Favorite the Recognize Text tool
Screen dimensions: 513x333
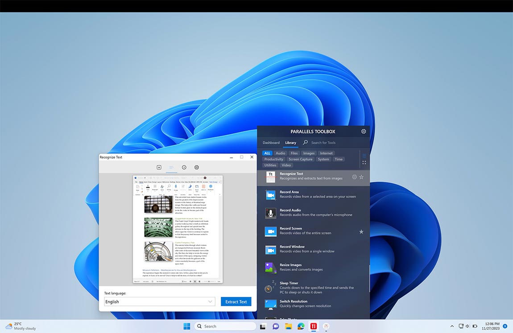pyautogui.click(x=361, y=177)
